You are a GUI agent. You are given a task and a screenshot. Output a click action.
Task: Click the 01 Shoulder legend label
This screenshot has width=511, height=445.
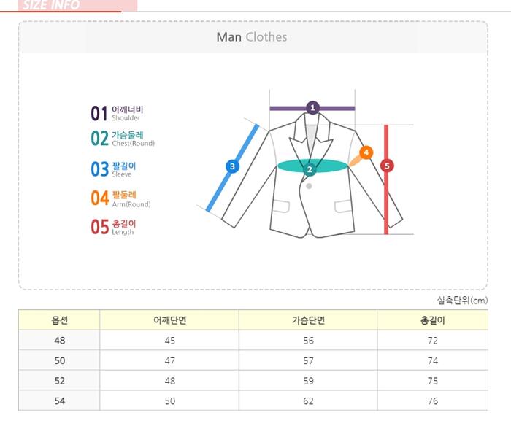click(x=117, y=113)
